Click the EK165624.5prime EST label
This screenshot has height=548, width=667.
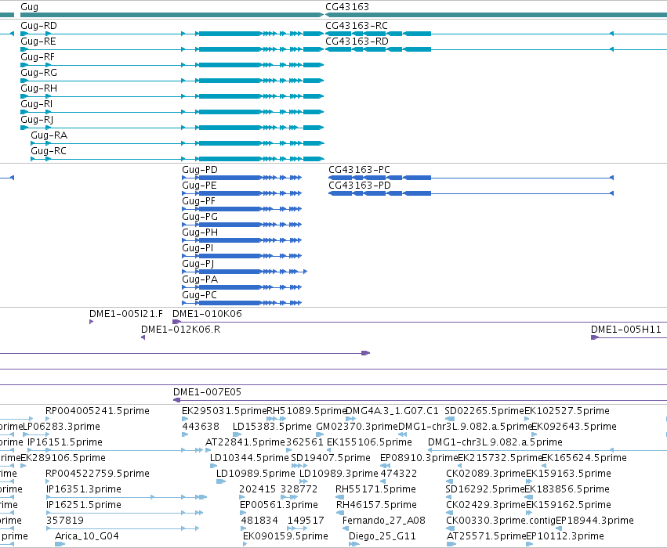585,457
